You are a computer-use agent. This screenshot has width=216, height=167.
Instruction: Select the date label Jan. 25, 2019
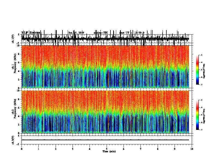(76, 33)
